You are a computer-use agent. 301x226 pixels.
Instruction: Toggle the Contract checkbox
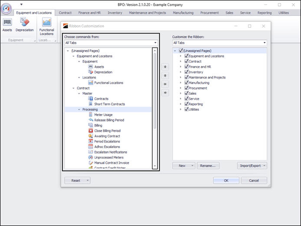(x=186, y=61)
